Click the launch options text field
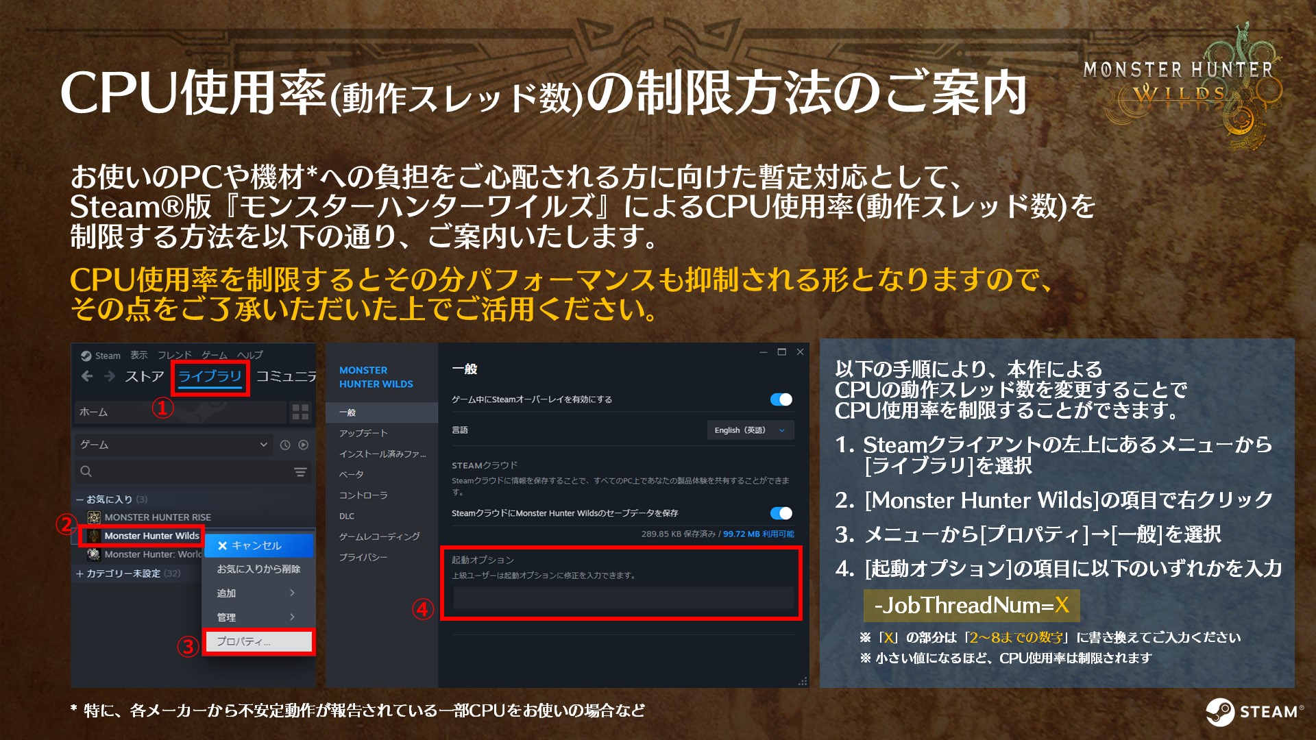The width and height of the screenshot is (1316, 740). click(622, 598)
